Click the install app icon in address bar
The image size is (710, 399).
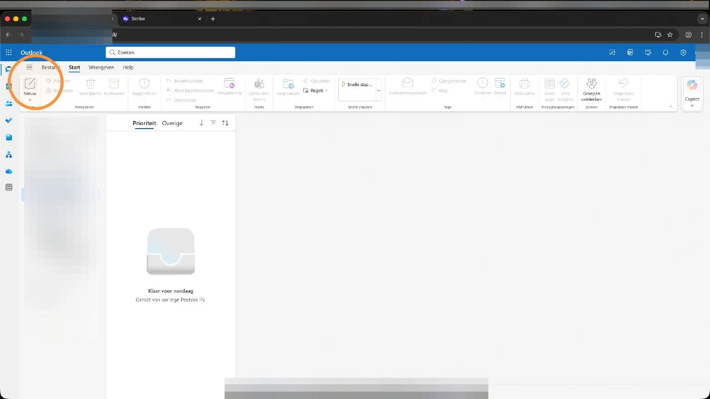(658, 35)
